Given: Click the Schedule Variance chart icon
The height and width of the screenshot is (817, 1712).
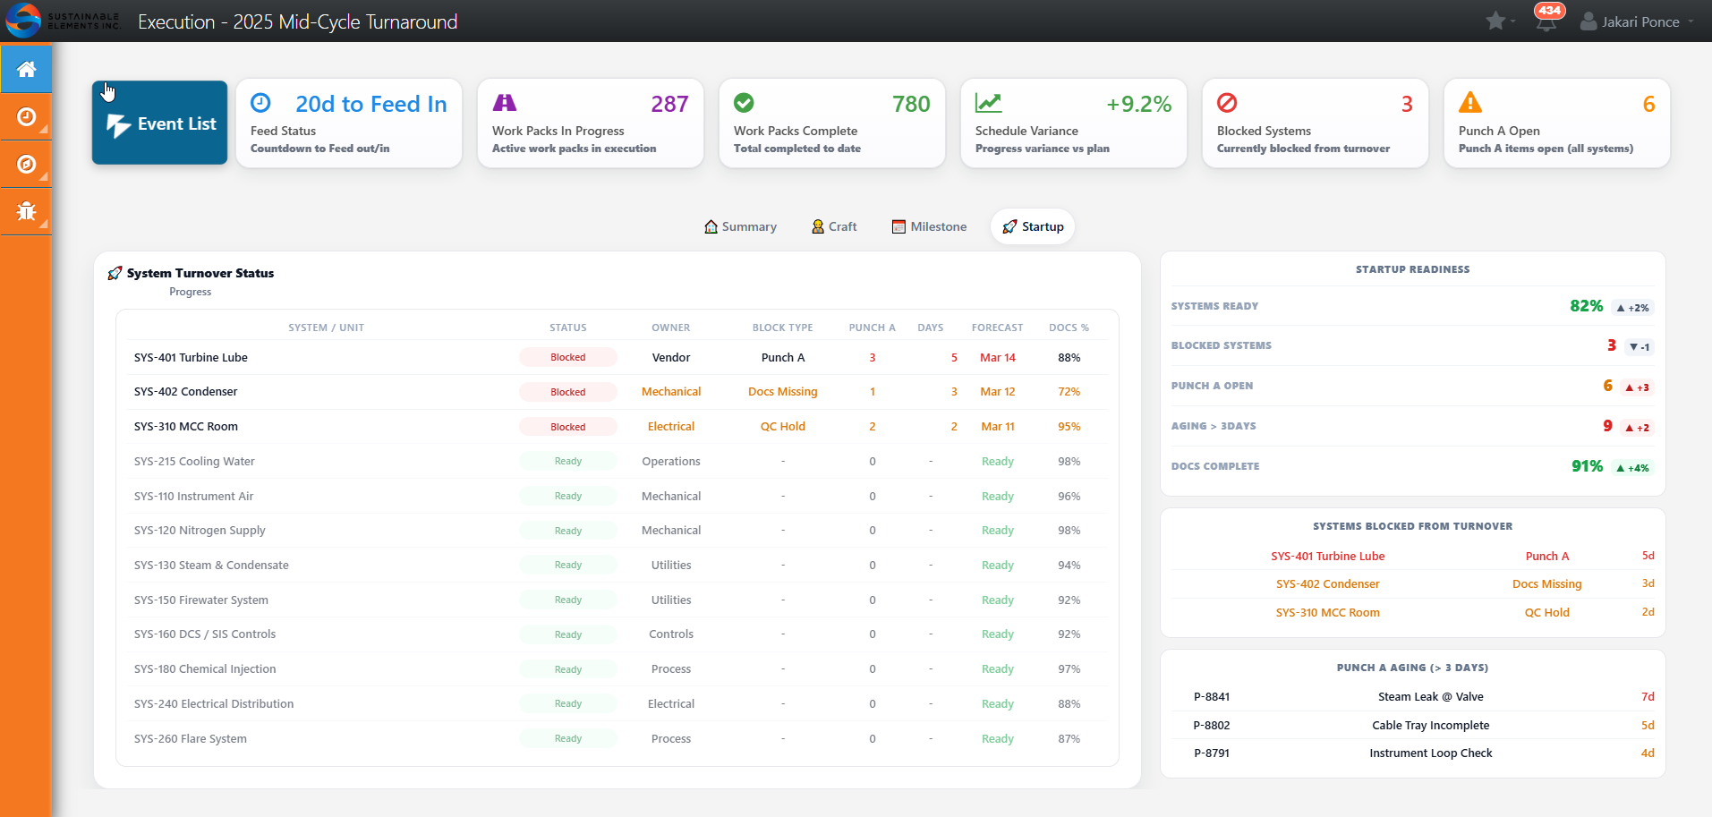Looking at the screenshot, I should [x=988, y=103].
